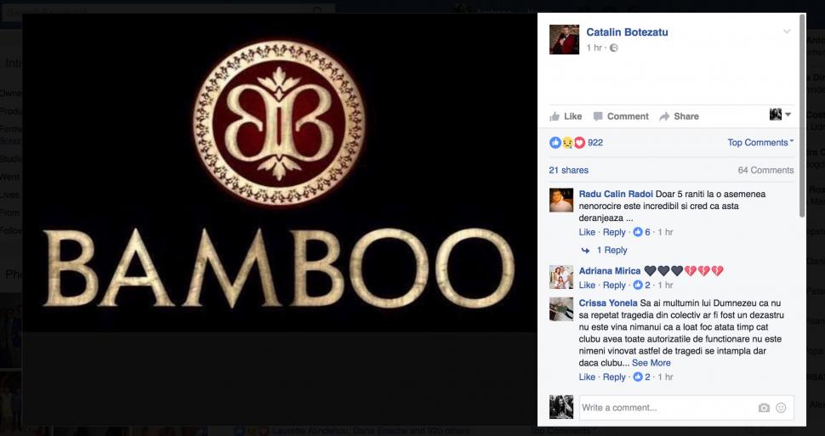Open the Catalin Botezatu profile link
Viewport: 825px width, 436px height.
[x=627, y=32]
